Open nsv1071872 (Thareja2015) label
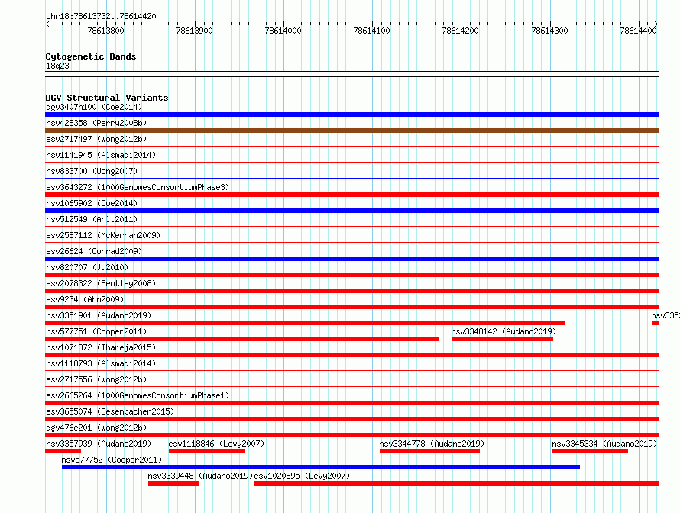Image resolution: width=680 pixels, height=513 pixels. pos(101,347)
